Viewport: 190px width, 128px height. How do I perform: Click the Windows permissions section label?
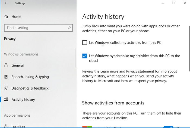[x=21, y=54]
